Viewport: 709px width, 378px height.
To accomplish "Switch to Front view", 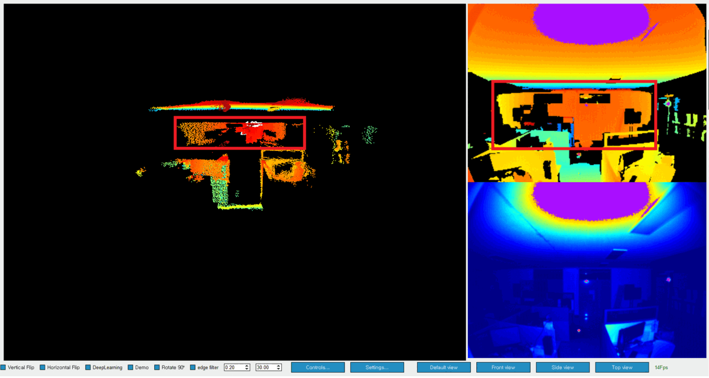I will point(503,367).
